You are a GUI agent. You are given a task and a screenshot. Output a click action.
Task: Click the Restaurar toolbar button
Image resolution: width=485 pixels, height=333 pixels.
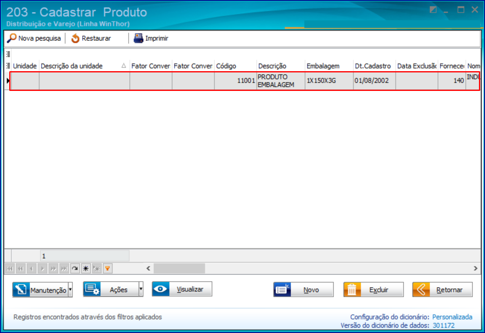tap(91, 39)
